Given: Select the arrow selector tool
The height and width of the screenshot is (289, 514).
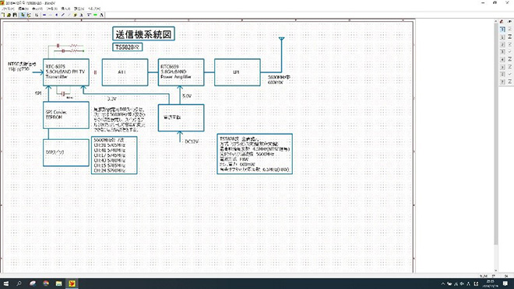Looking at the screenshot, I should (x=23, y=15).
